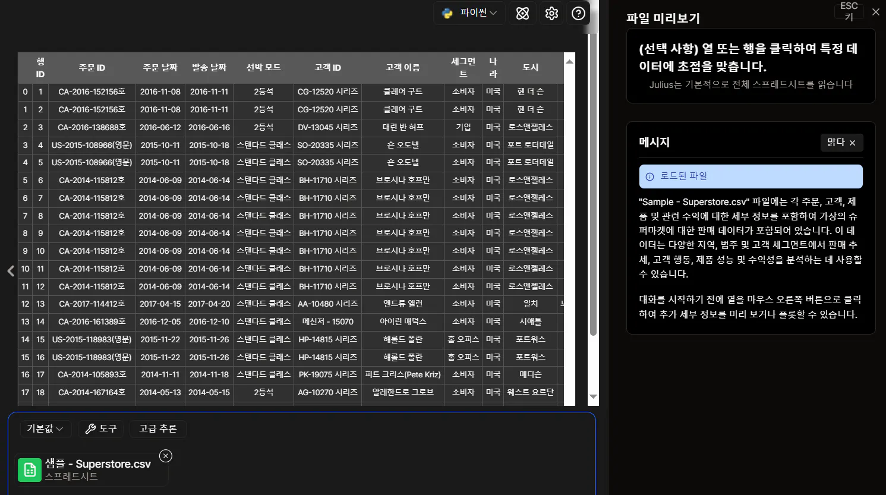Viewport: 886px width, 495px height.
Task: Select the 고객 ID column header
Action: click(x=328, y=68)
